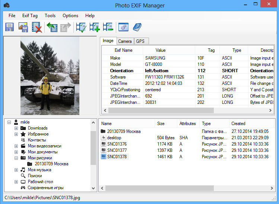Select the Software FW11303 row

(x=188, y=77)
